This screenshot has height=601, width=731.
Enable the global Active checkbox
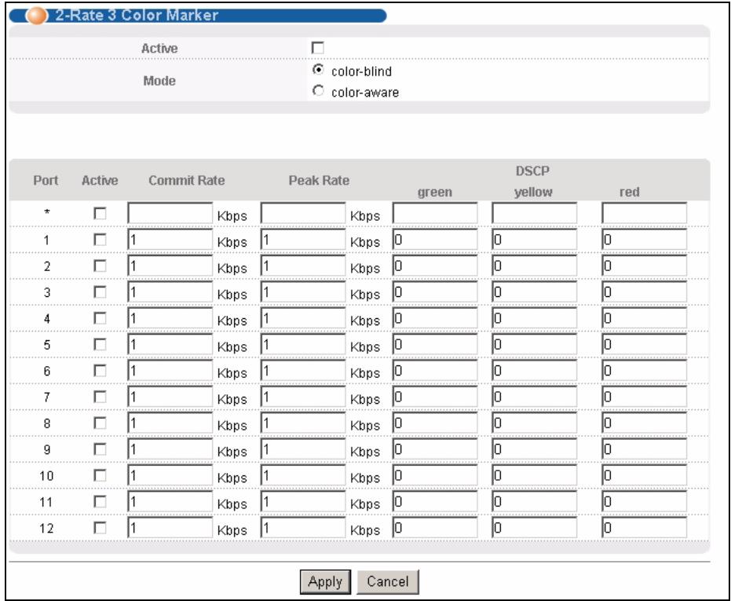pos(317,48)
